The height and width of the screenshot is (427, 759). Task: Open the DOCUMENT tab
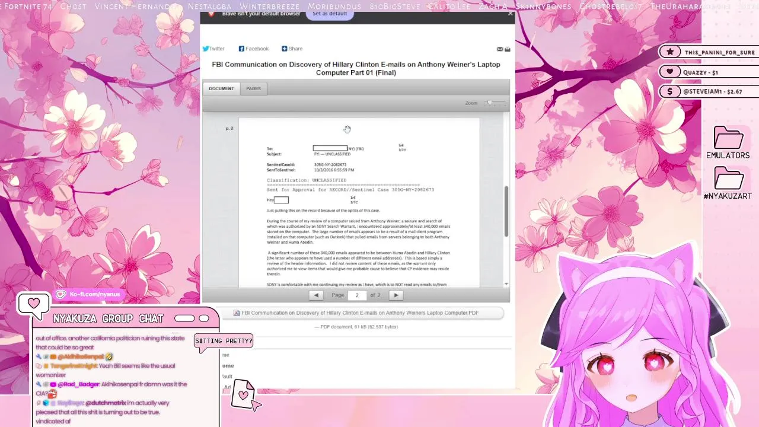point(221,88)
